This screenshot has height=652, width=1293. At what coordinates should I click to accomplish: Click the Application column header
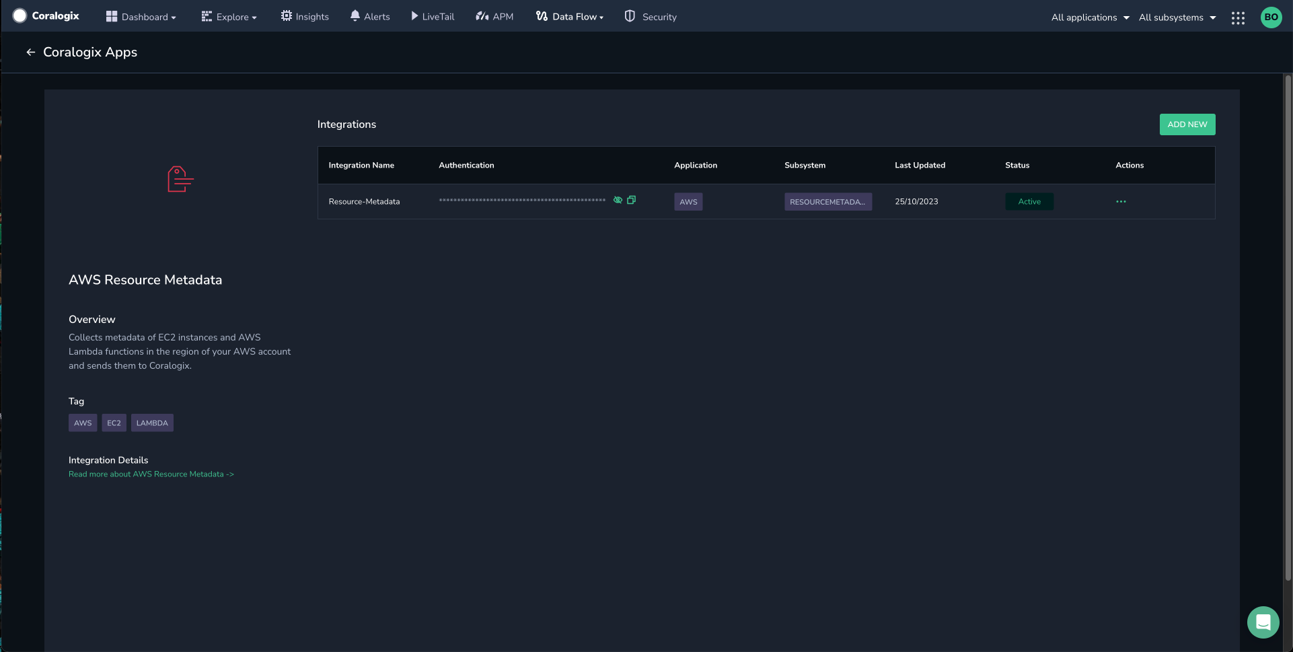point(696,166)
